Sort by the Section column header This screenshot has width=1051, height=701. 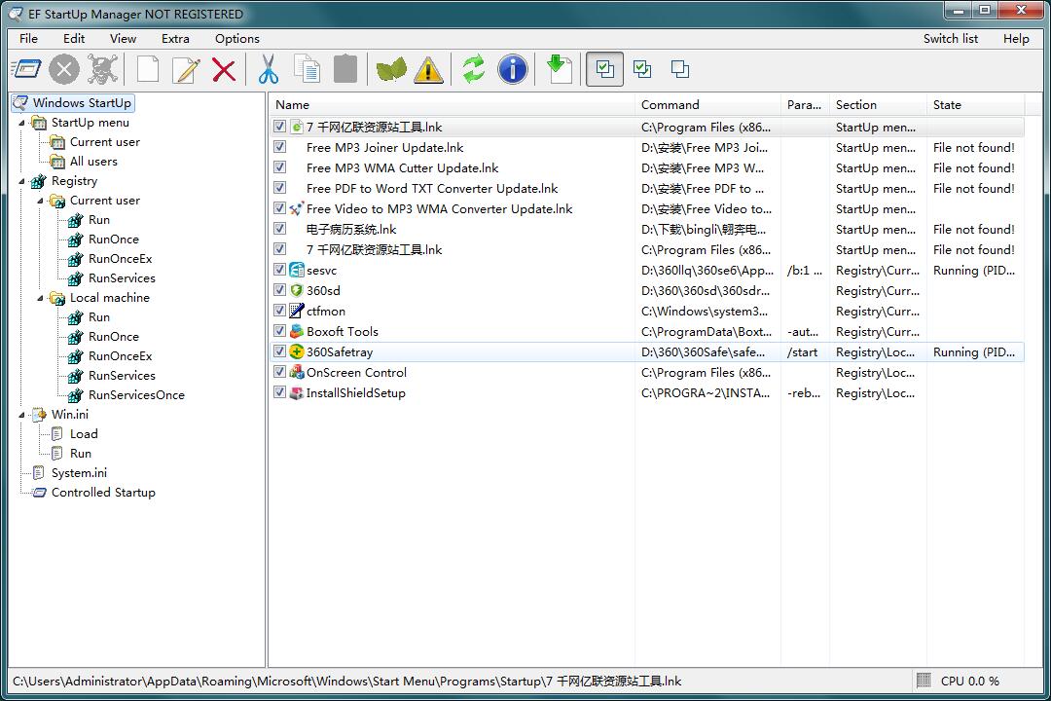click(878, 104)
